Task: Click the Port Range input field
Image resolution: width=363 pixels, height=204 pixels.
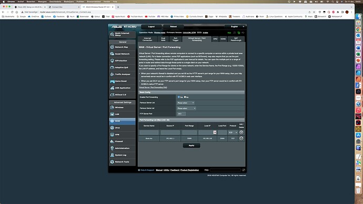Action: pos(189,132)
